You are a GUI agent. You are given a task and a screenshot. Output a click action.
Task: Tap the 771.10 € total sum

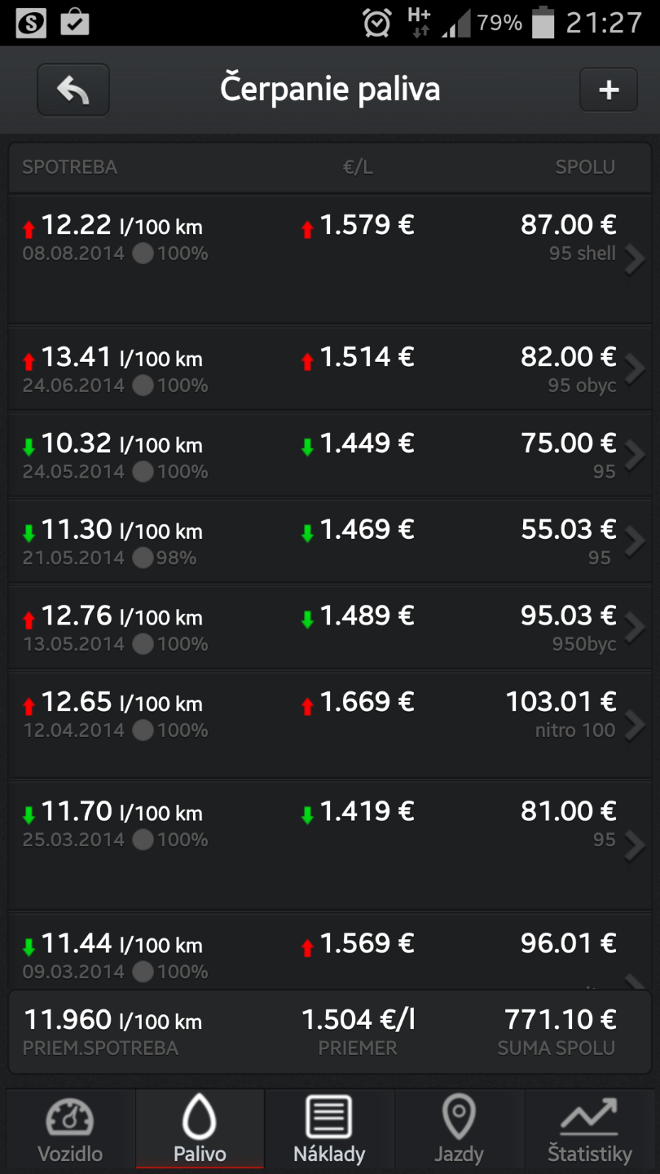560,1020
